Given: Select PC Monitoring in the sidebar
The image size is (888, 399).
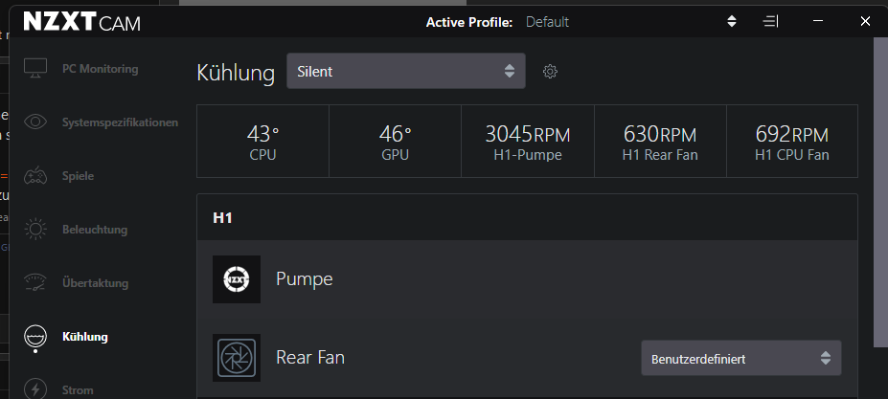Looking at the screenshot, I should coord(100,69).
